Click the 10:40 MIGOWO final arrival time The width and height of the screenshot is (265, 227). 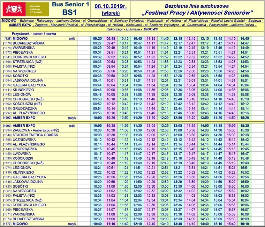coord(97,224)
